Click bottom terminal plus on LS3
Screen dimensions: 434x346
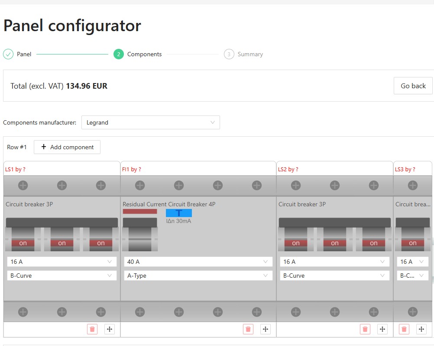pyautogui.click(x=413, y=312)
